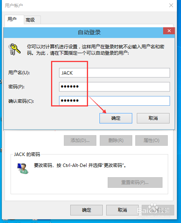
Task: Click the 用户名(U): label
Action: coord(19,73)
